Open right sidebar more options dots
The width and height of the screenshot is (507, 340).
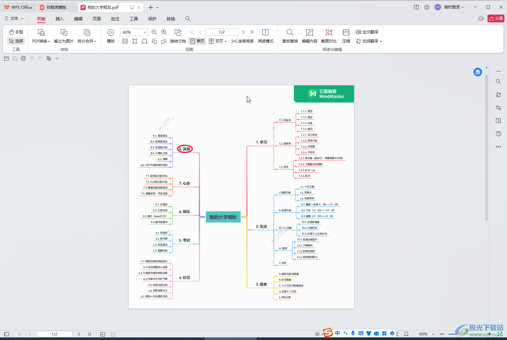(x=499, y=147)
